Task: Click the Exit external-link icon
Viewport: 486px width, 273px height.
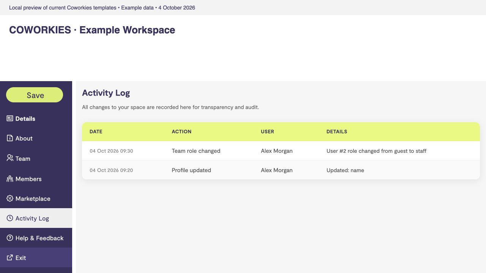Action: tap(10, 257)
